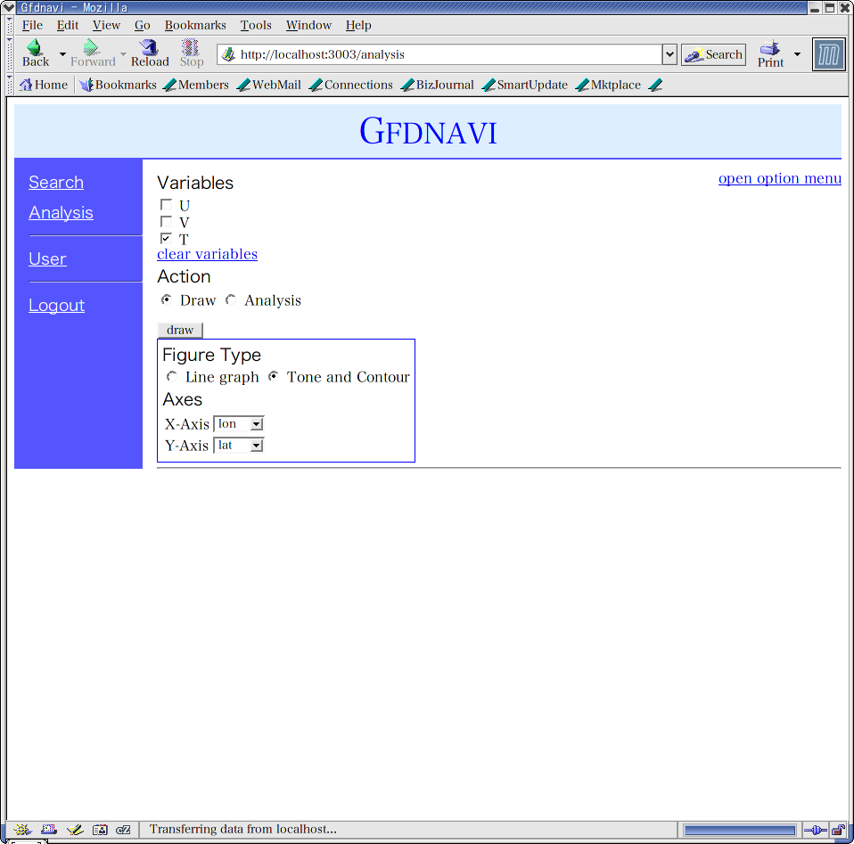Select the Draw action radio button

click(x=167, y=299)
